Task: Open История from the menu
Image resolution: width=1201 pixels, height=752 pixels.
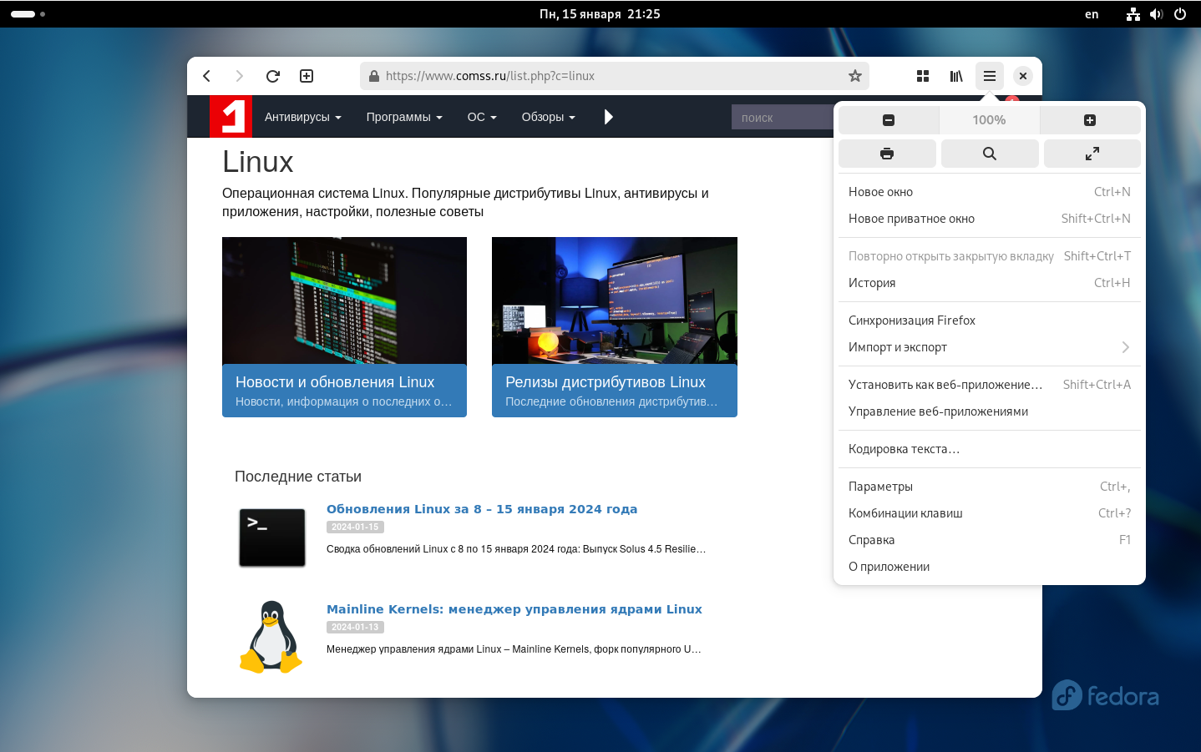Action: [x=990, y=283]
